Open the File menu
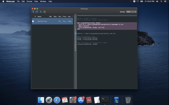 click(x=18, y=1)
